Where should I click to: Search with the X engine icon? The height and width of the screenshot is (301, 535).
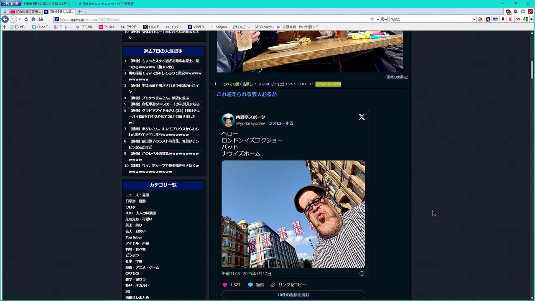tap(488, 19)
